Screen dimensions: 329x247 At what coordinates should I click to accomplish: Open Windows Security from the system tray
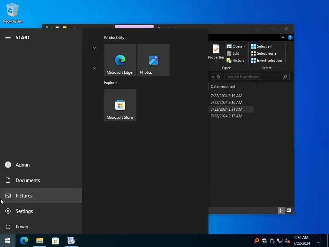tap(264, 241)
